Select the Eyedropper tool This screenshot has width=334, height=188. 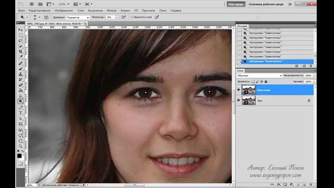tap(20, 57)
